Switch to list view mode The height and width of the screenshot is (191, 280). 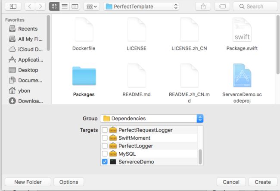[x=65, y=6]
